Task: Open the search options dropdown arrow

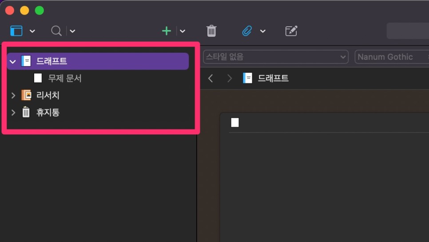Action: tap(72, 31)
